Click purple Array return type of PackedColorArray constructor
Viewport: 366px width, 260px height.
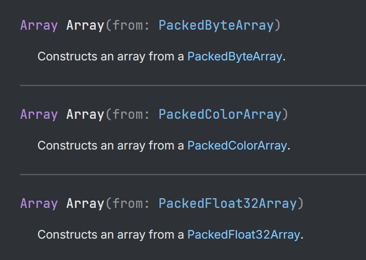click(x=39, y=114)
